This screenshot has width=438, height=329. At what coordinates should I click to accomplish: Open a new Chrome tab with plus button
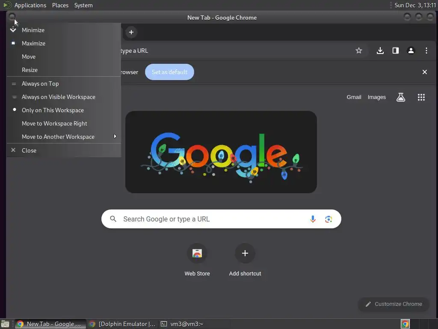point(131,32)
